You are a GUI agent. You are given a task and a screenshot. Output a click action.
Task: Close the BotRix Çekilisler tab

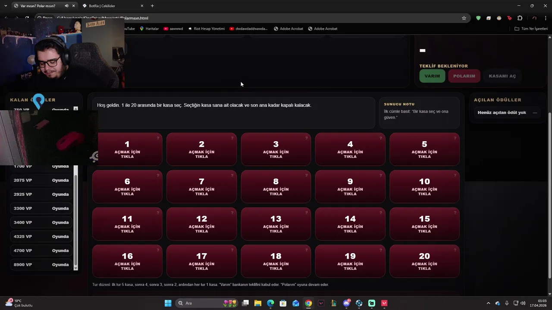click(x=142, y=6)
